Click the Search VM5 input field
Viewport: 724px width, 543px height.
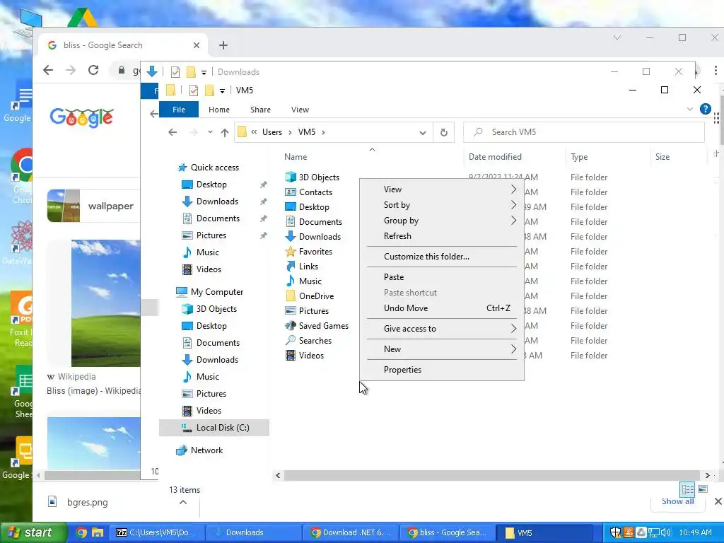pyautogui.click(x=584, y=132)
